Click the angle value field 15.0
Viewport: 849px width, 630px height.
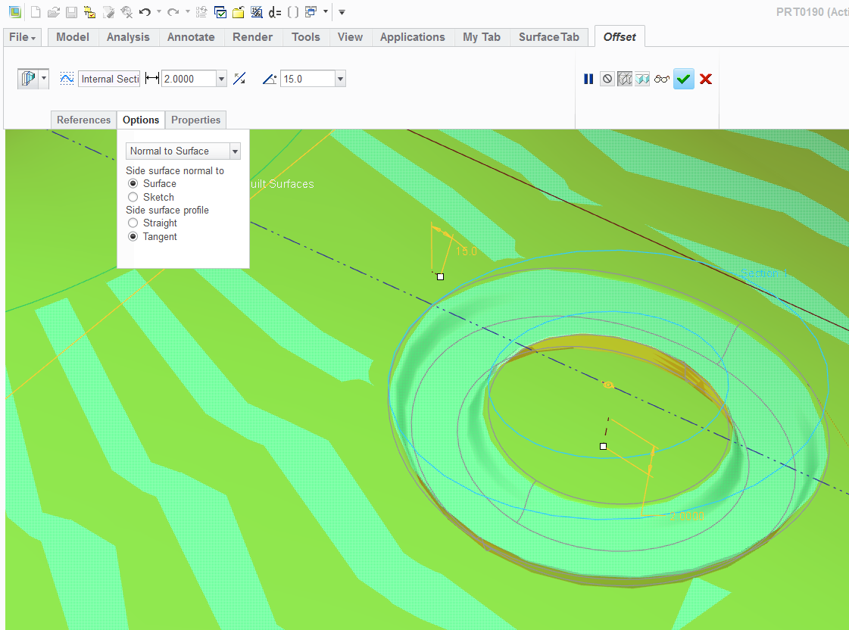307,79
